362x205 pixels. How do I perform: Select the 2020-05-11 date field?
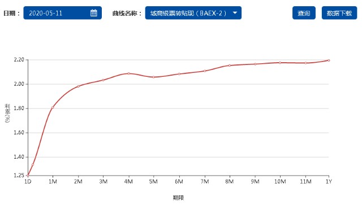[x=63, y=13]
